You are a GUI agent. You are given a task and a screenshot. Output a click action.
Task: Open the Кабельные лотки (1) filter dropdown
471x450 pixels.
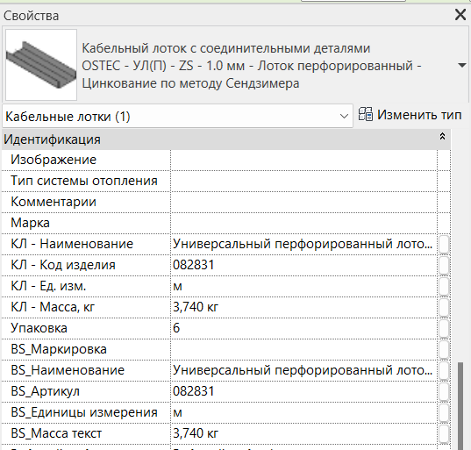point(177,117)
